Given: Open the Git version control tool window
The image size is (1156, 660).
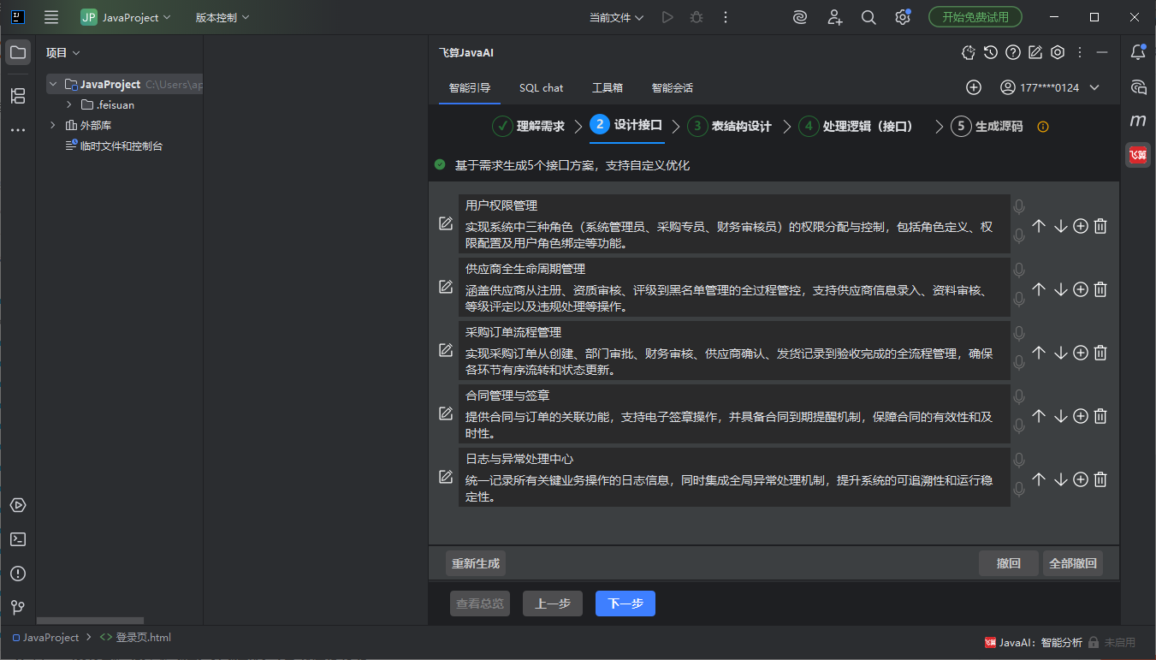Looking at the screenshot, I should pyautogui.click(x=18, y=608).
